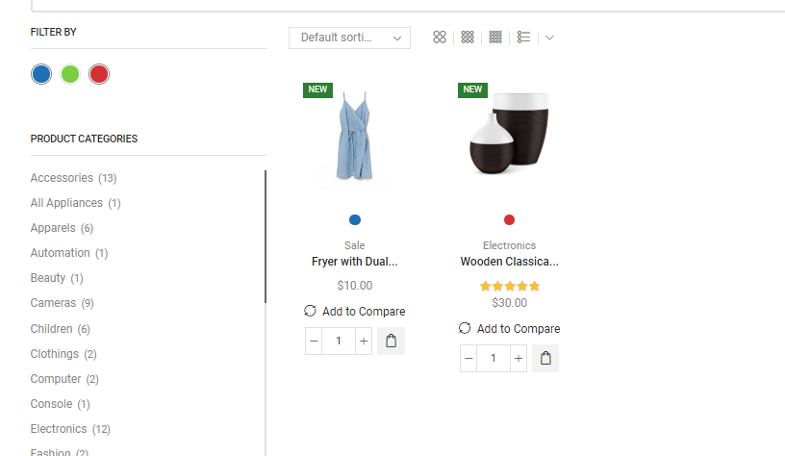Open the Computer category

coord(56,379)
